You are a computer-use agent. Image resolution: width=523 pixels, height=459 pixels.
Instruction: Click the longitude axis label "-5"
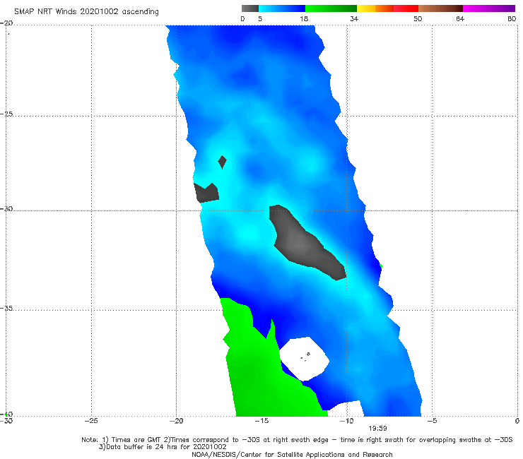pyautogui.click(x=432, y=421)
